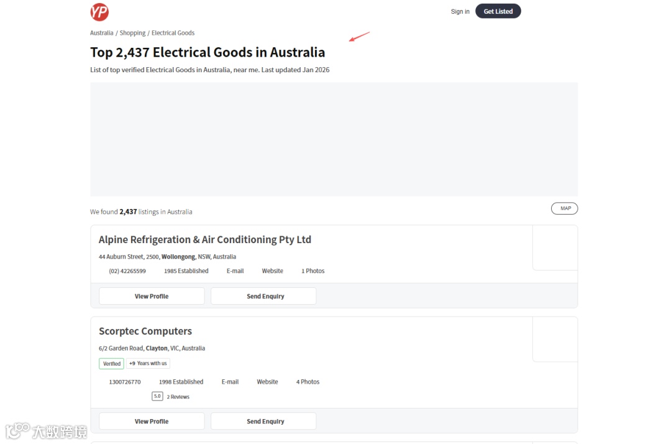The width and height of the screenshot is (671, 444).
Task: Send Enquiry to Alpine Refrigeration
Action: coord(263,296)
